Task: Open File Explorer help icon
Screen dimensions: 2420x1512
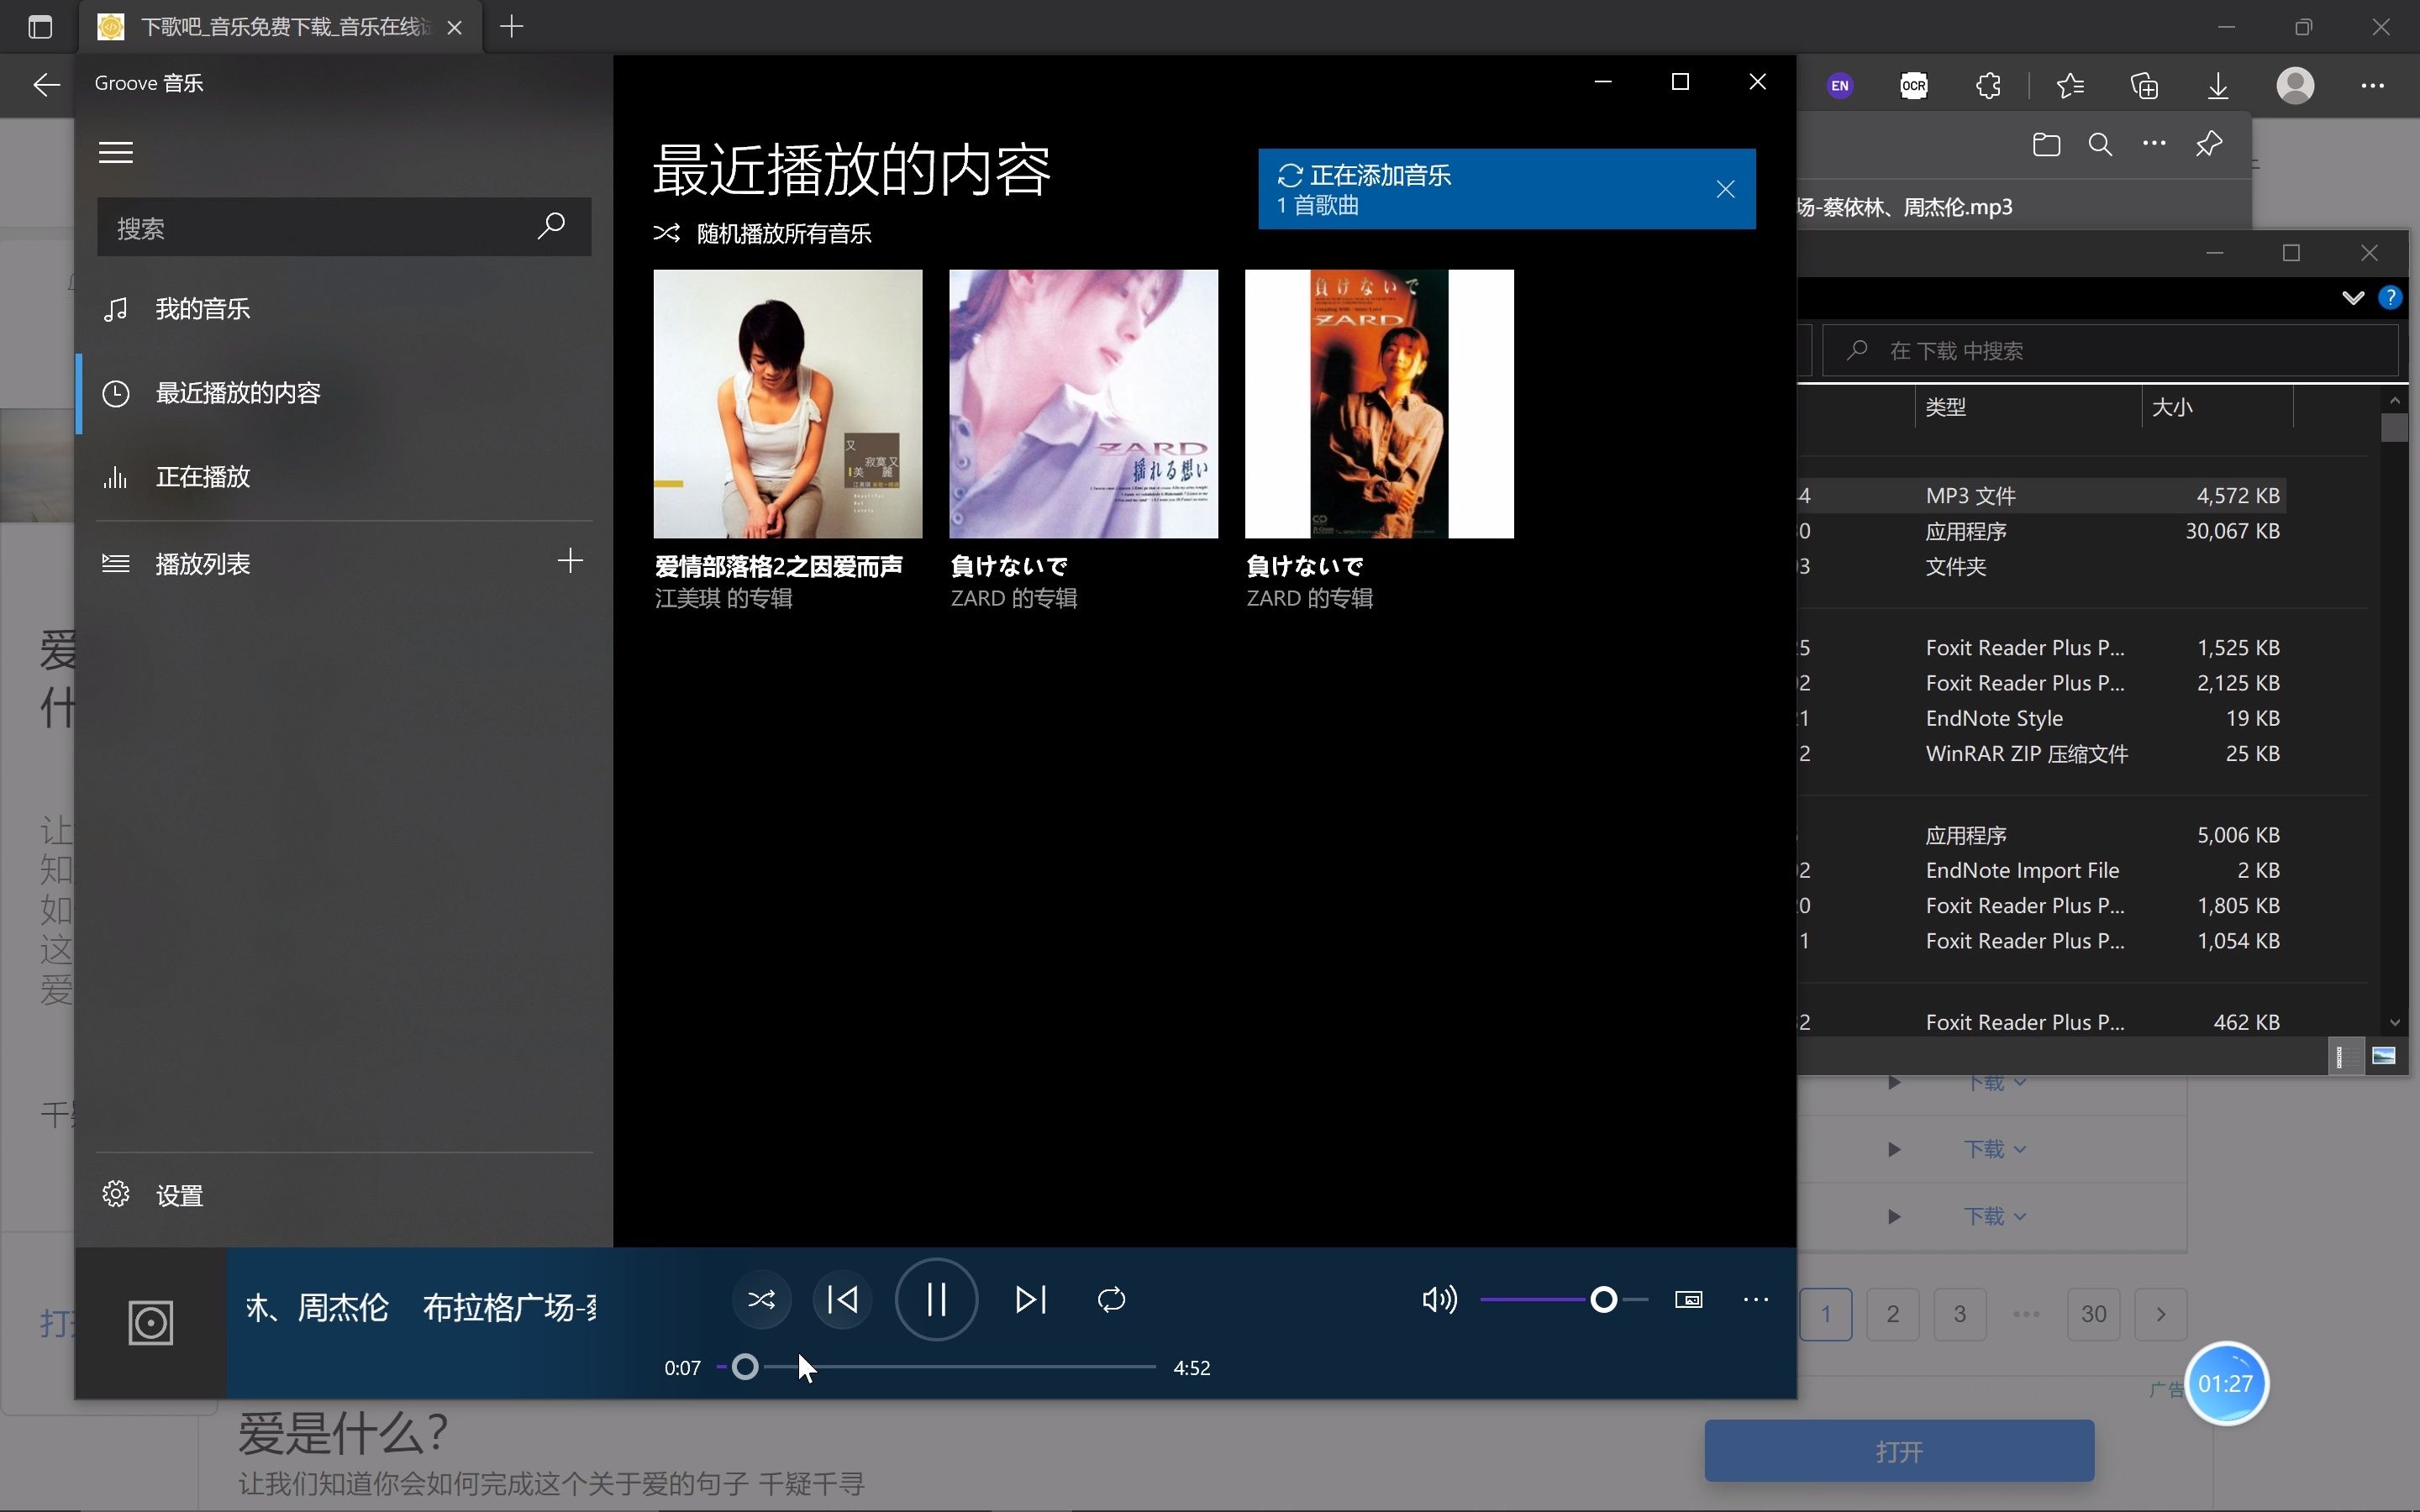Action: 2390,298
